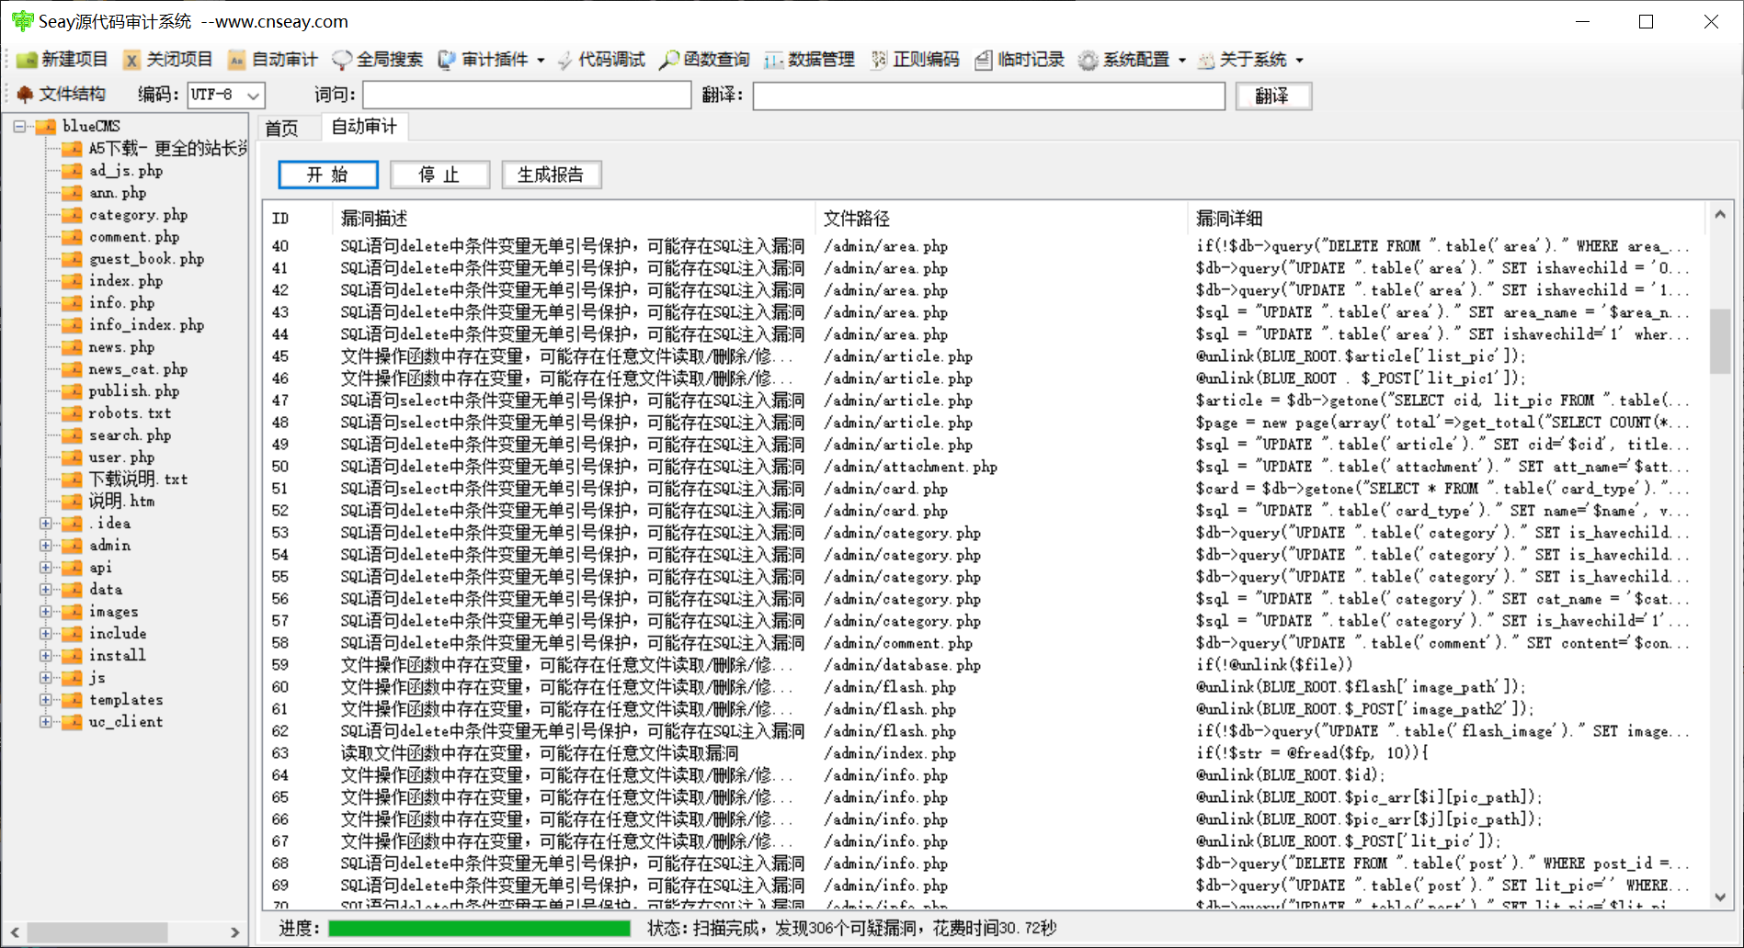Select info_index.php in the file tree
1744x948 pixels.
pyautogui.click(x=146, y=325)
